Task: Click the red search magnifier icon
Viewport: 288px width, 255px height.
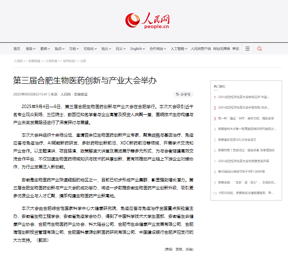Action: (259, 49)
